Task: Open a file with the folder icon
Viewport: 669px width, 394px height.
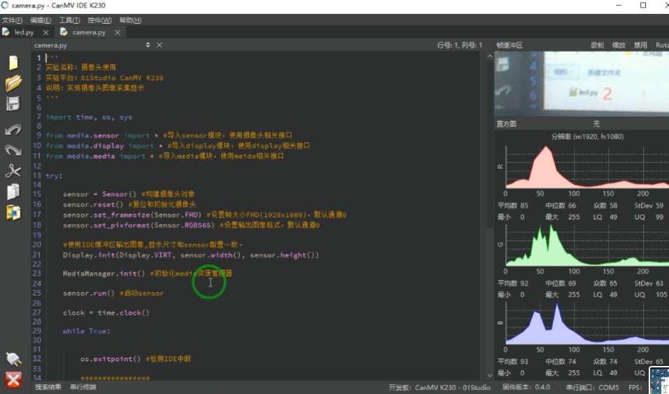Action: click(x=13, y=83)
